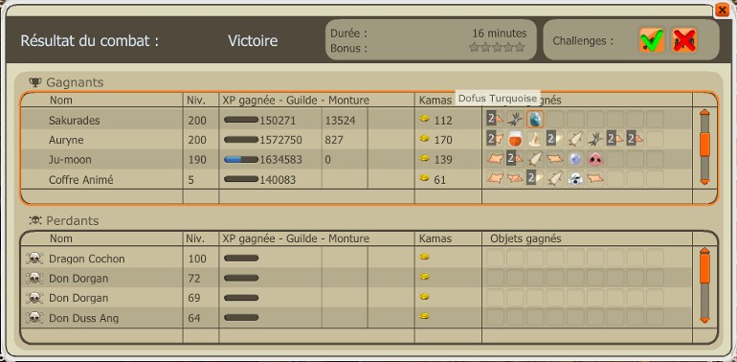Click the Don Duss Ang name

(x=83, y=318)
